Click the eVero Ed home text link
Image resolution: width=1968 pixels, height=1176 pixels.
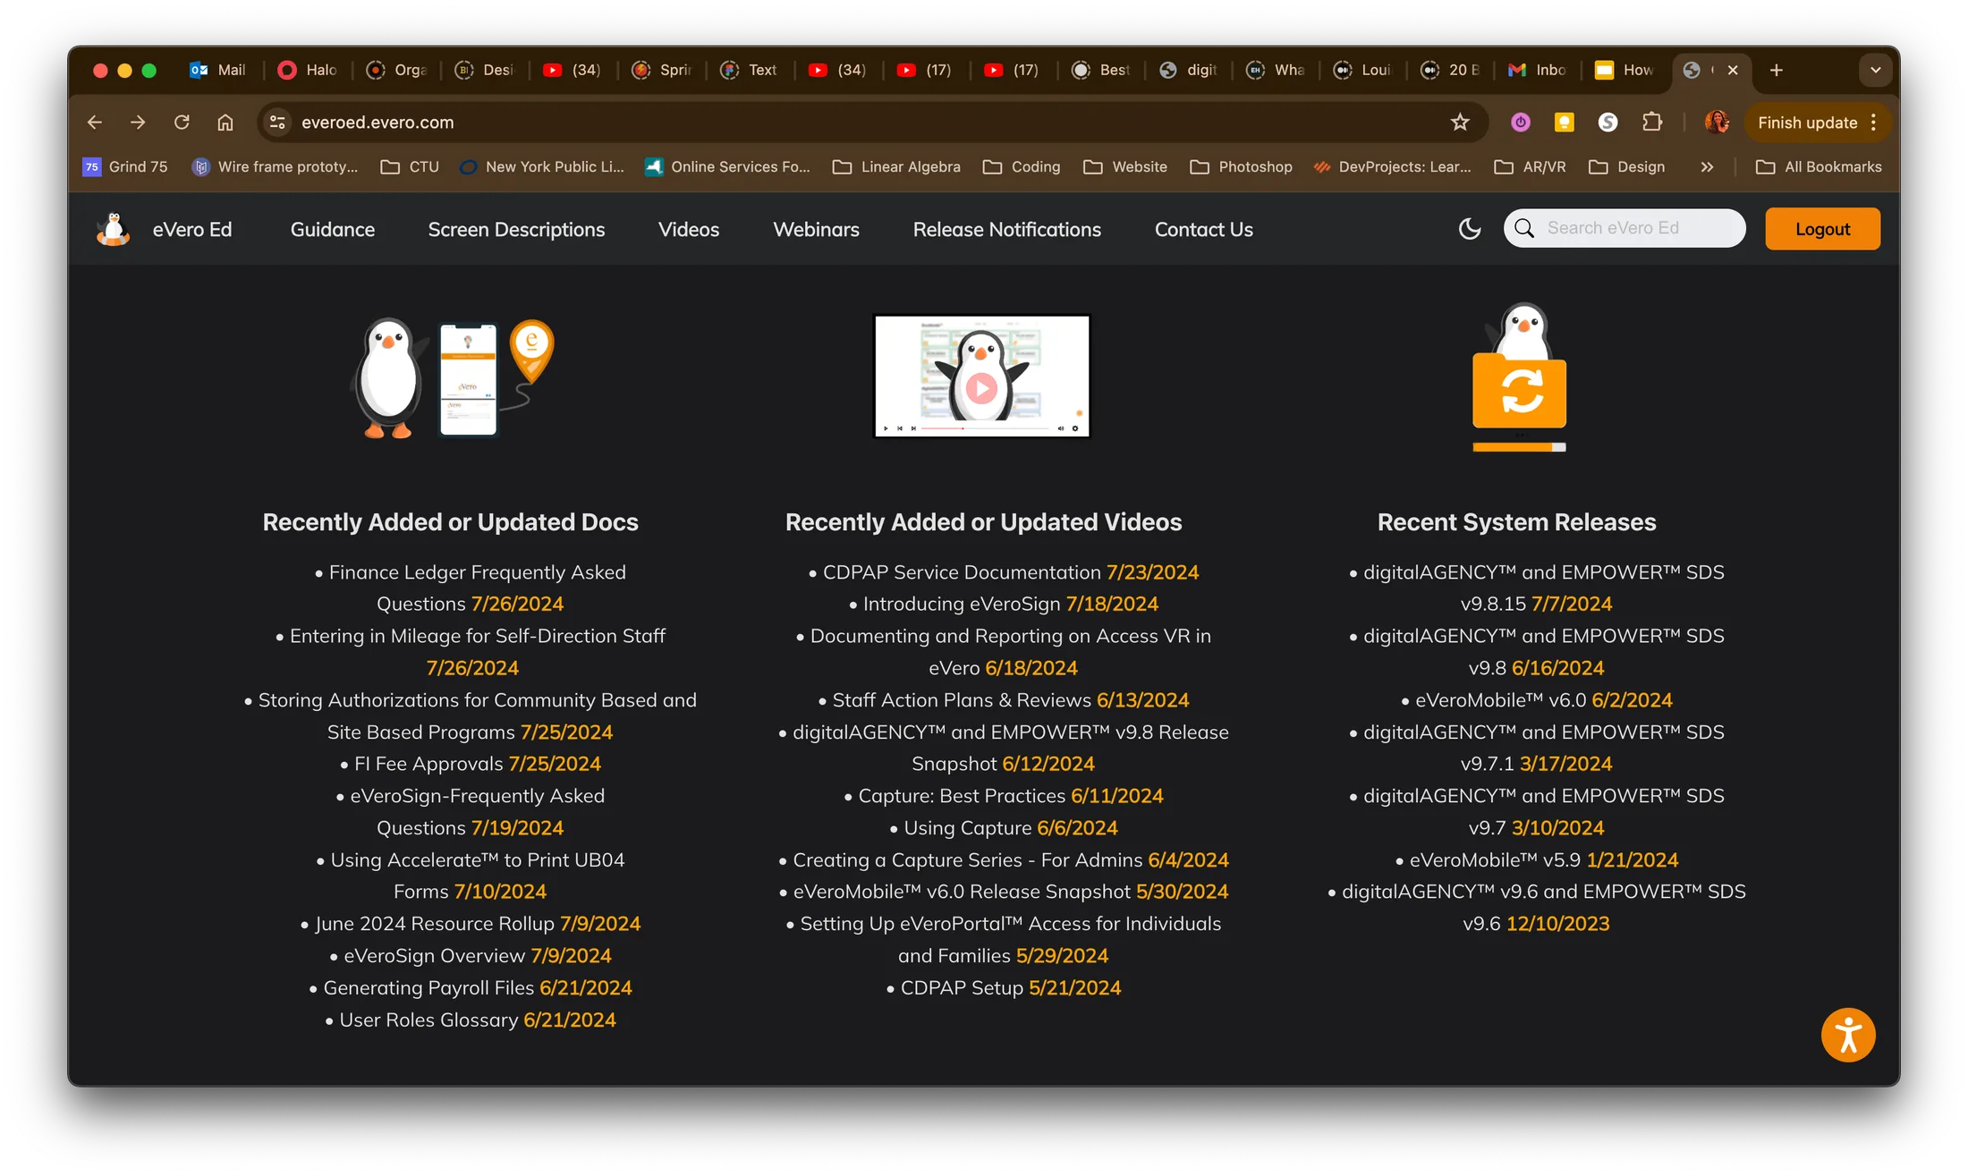[x=192, y=229]
